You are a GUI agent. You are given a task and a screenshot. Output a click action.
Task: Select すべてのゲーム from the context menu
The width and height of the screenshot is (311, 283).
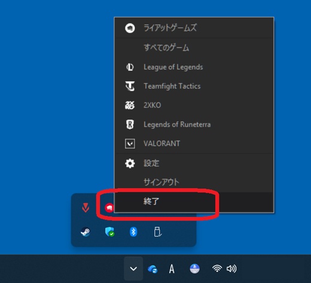point(194,48)
